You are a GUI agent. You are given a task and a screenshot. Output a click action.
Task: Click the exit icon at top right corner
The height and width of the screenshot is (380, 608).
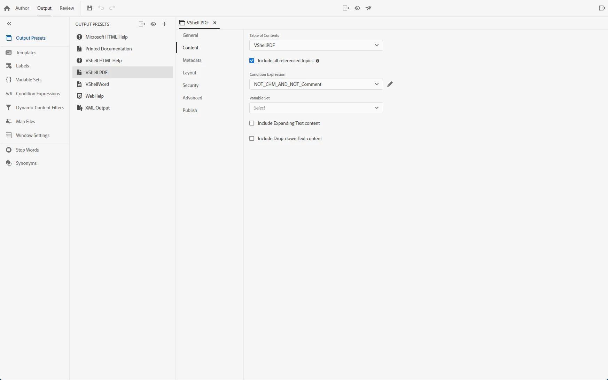(602, 8)
